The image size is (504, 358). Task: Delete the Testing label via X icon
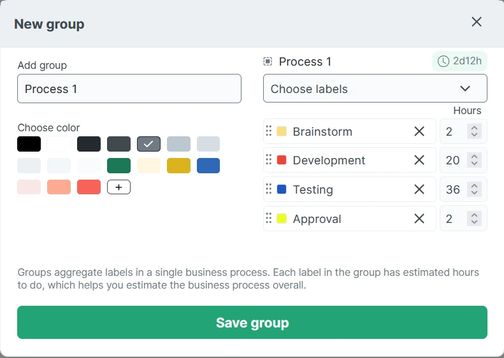click(419, 189)
